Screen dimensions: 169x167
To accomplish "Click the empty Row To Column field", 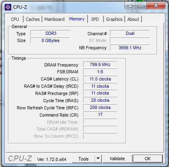I will point(100,136).
